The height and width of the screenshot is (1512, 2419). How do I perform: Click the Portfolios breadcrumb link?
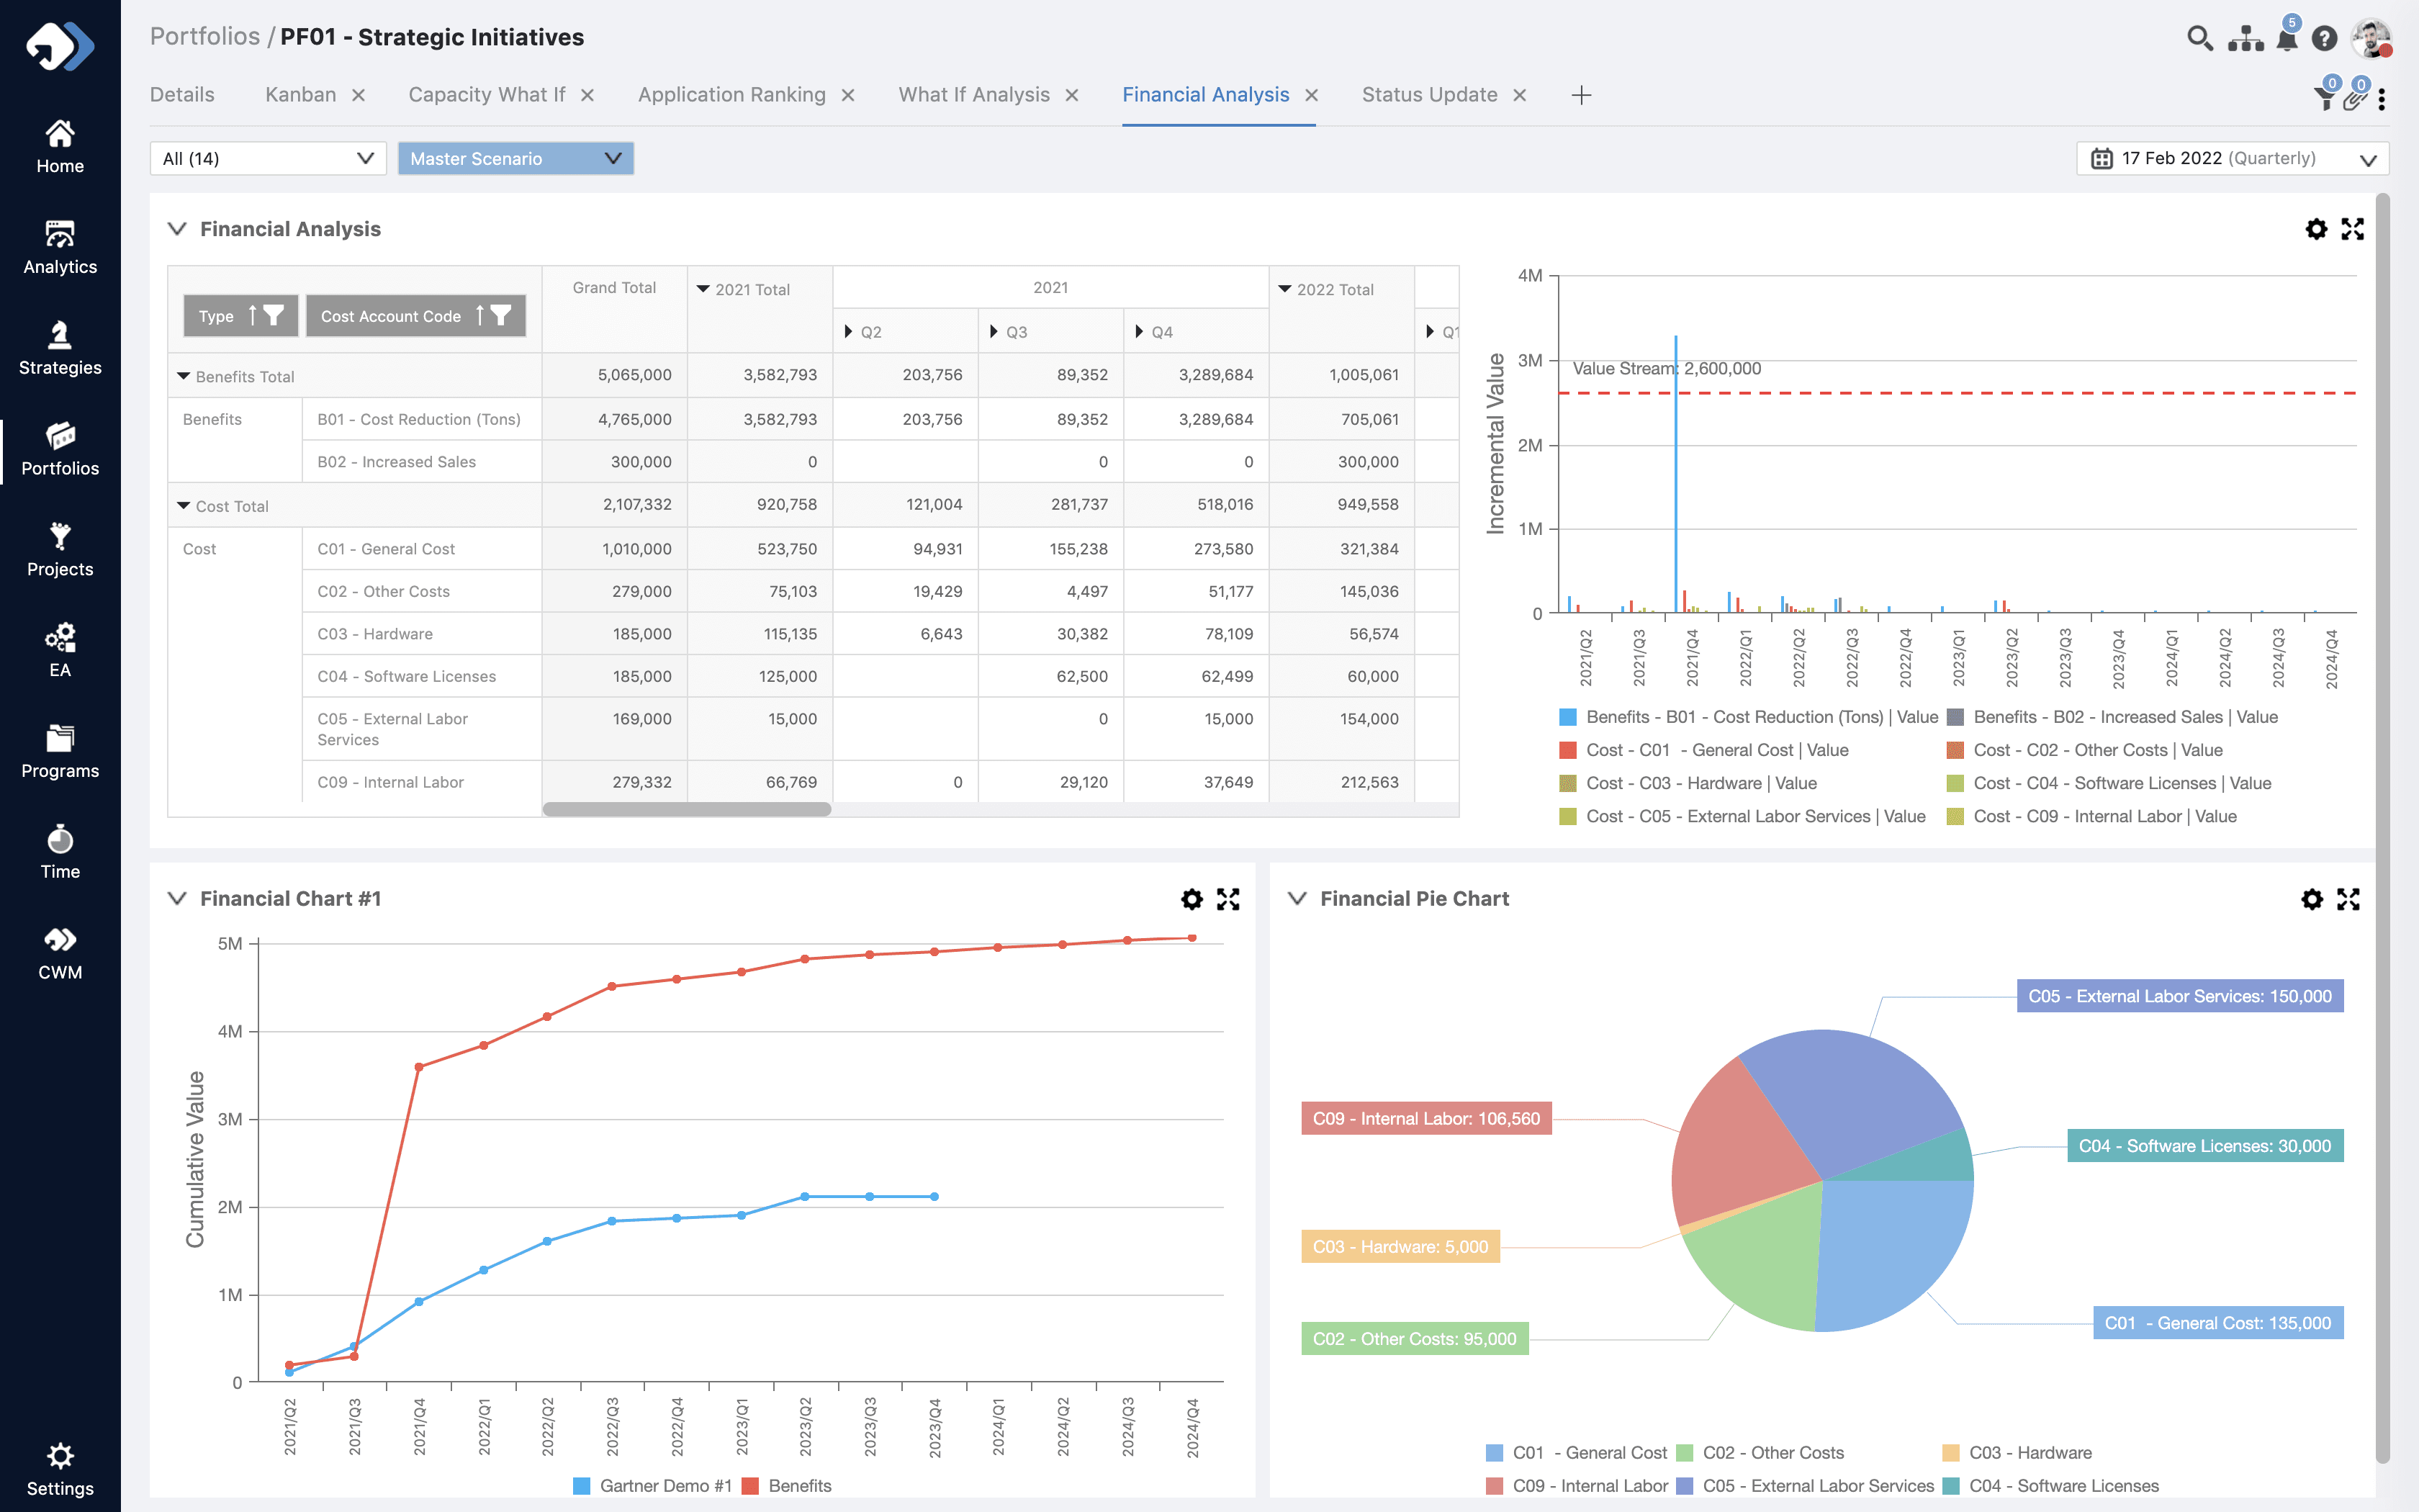pos(204,37)
